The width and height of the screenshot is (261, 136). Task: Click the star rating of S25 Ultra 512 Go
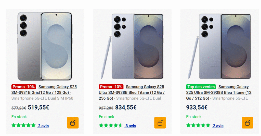pos(198,125)
